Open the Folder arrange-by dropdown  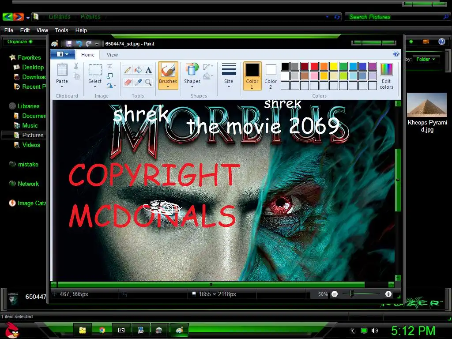[x=426, y=59]
